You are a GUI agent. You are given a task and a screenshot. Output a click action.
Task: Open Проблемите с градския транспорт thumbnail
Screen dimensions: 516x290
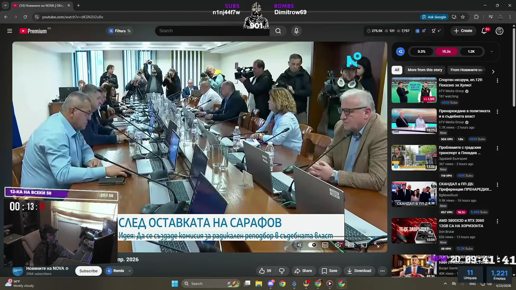[414, 157]
